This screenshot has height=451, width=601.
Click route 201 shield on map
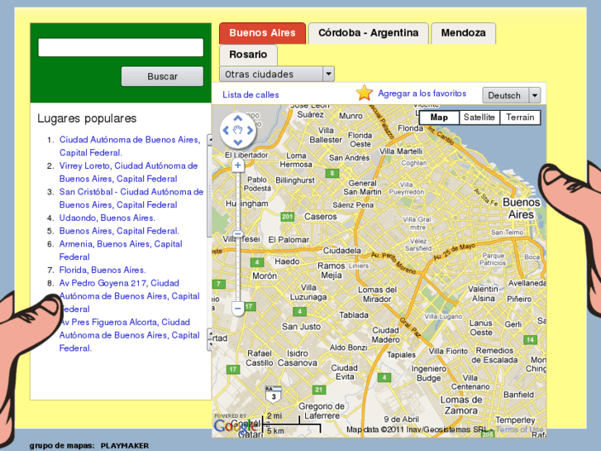[x=287, y=217]
